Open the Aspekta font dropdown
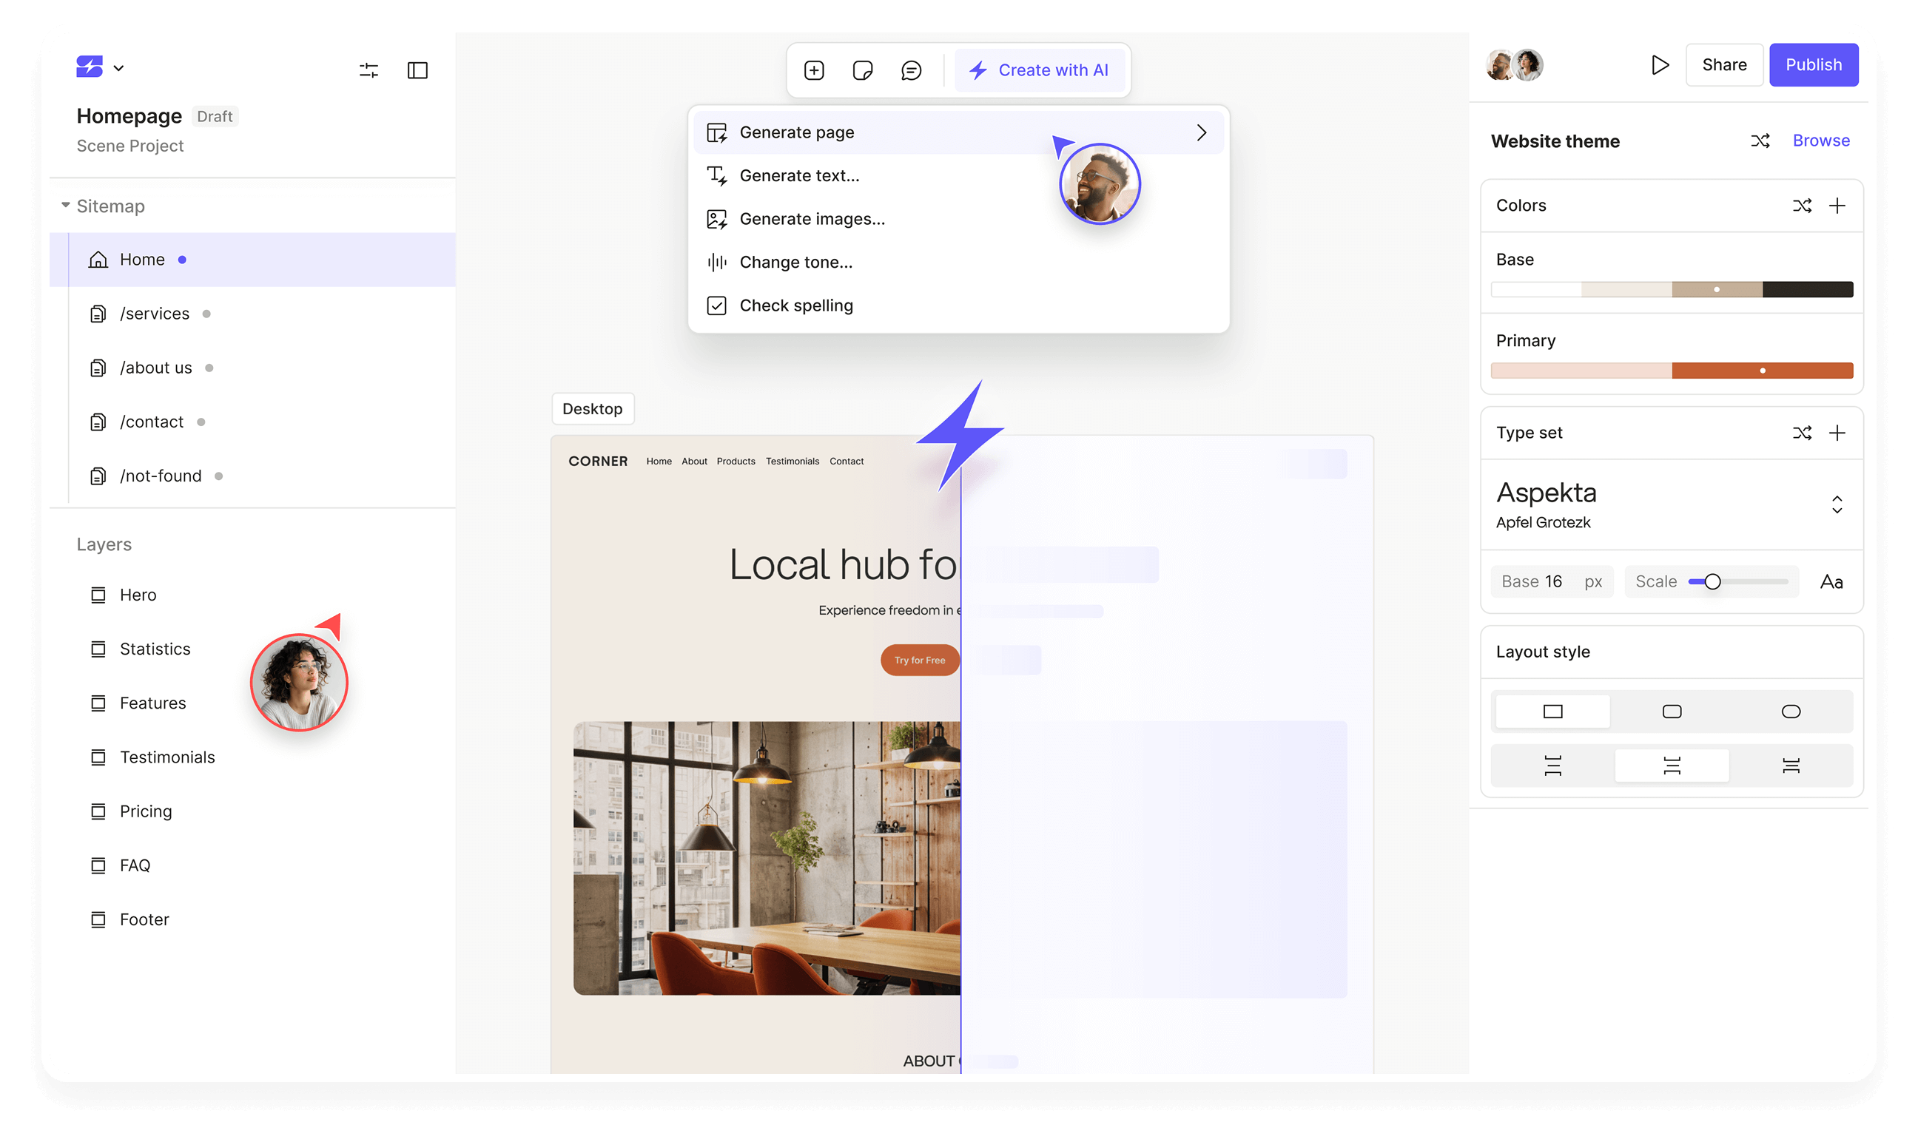1918x1142 pixels. [1671, 504]
